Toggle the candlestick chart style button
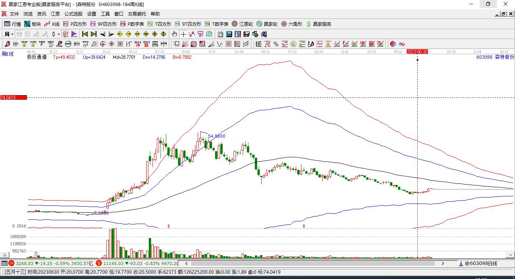Viewport: 515px width, 279px height. (54, 34)
